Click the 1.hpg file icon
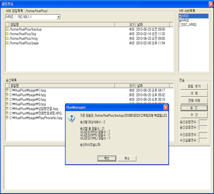 click(7, 90)
